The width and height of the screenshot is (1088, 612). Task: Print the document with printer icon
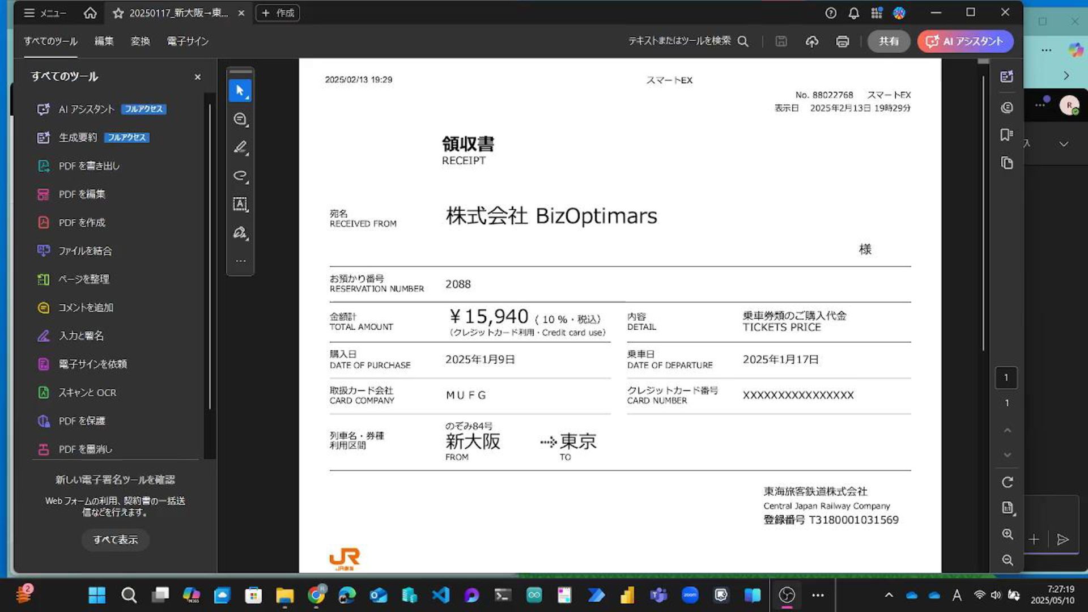[842, 41]
